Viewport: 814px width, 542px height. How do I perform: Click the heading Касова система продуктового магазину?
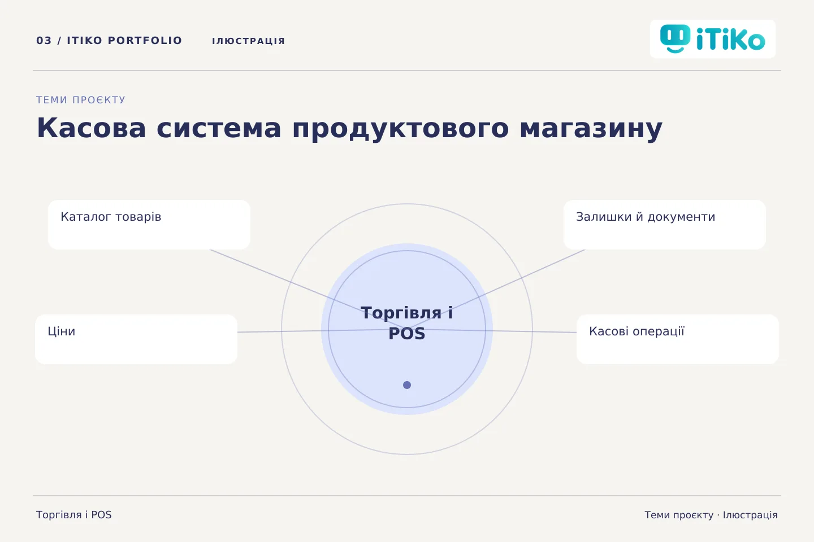349,128
